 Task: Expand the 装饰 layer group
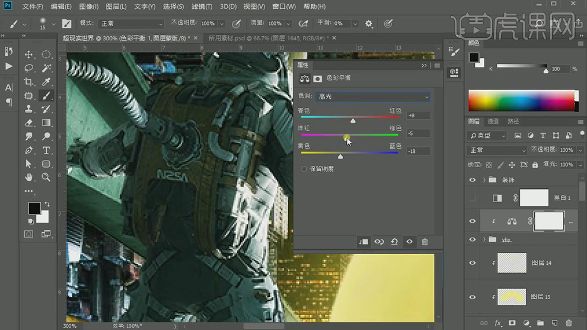[484, 180]
